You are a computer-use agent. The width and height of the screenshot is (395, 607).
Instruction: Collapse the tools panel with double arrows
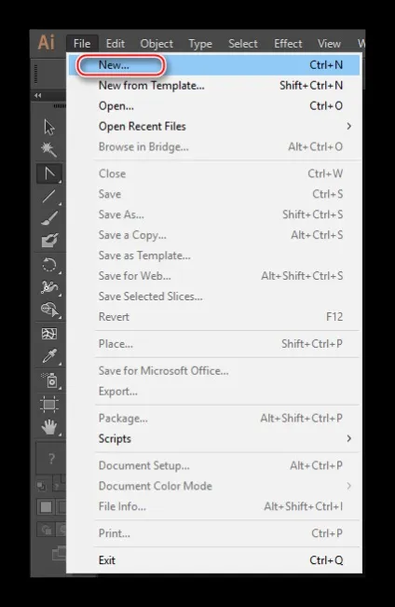[x=38, y=96]
